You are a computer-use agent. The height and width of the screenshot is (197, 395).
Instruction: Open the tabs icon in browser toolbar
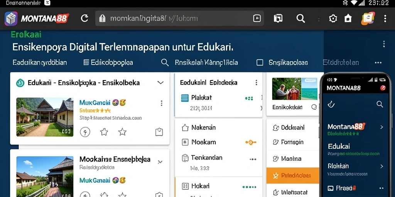tap(278, 18)
